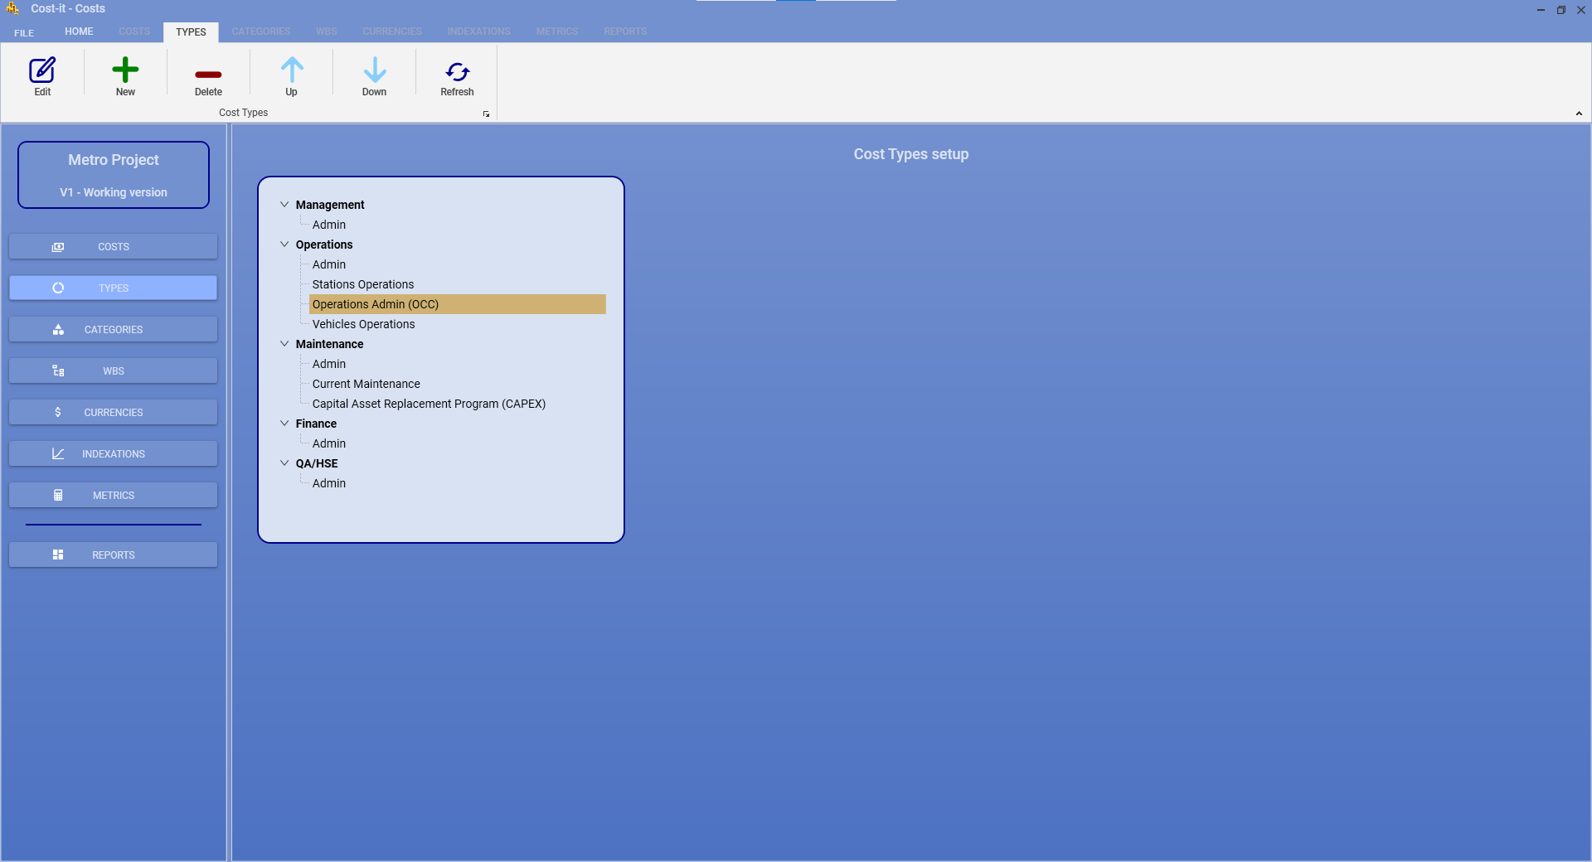Restore down the application window
Screen dimensions: 1592x862
pyautogui.click(x=1560, y=10)
